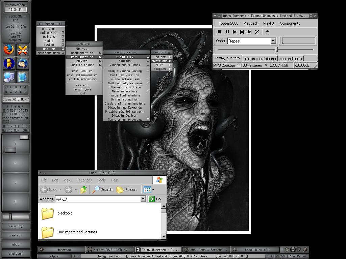Open Components menu in foobar2000
The image size is (346, 259).
tap(290, 23)
